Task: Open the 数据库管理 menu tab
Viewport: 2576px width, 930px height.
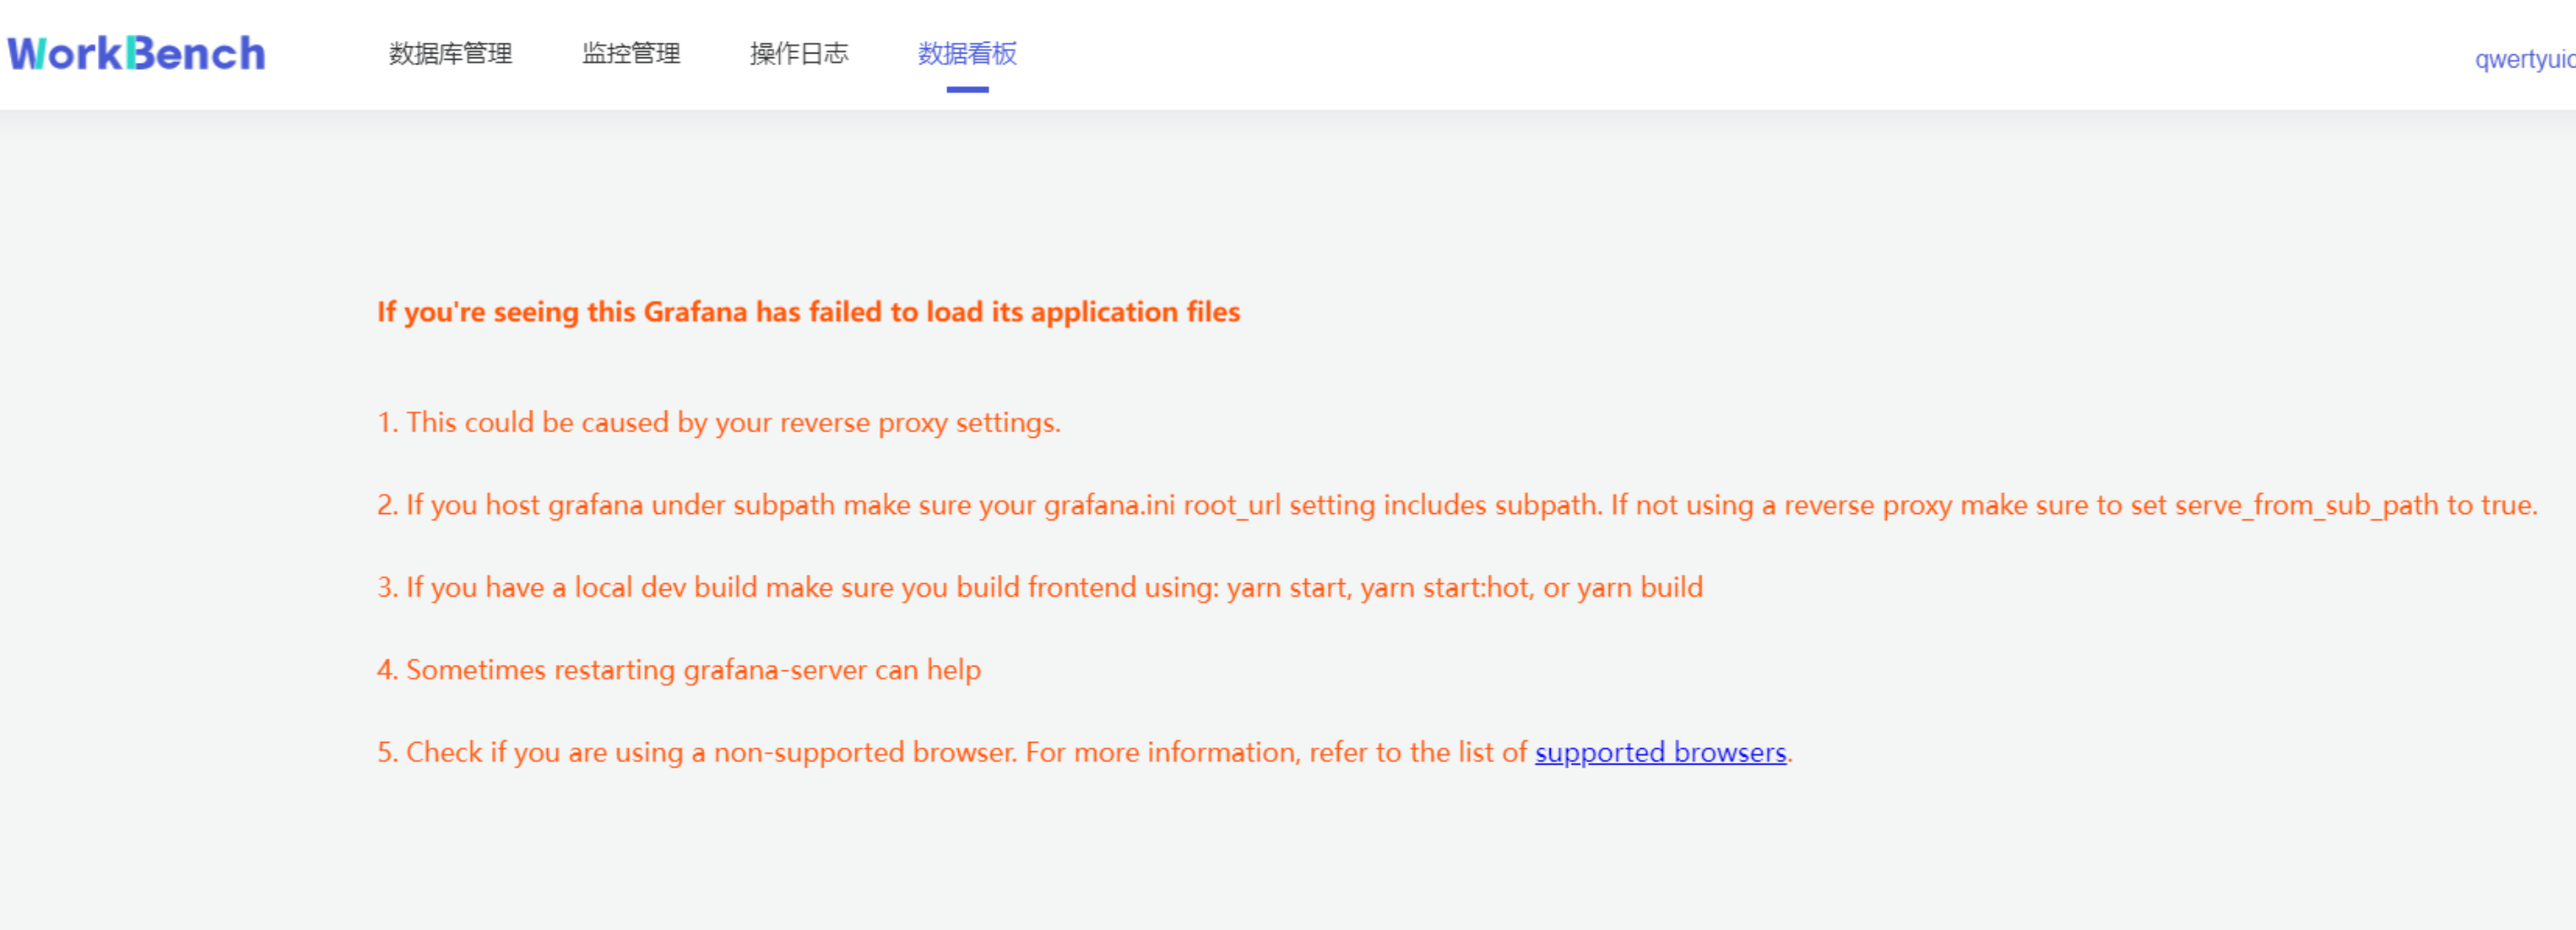Action: 450,54
